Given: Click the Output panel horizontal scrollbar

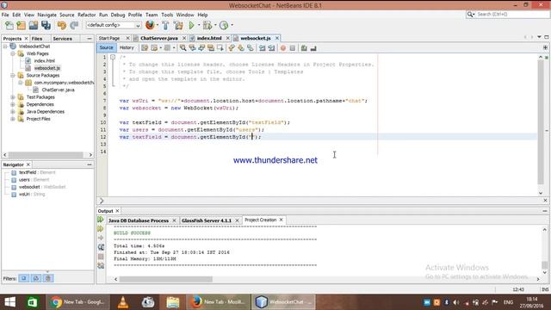Looking at the screenshot, I should [x=165, y=279].
